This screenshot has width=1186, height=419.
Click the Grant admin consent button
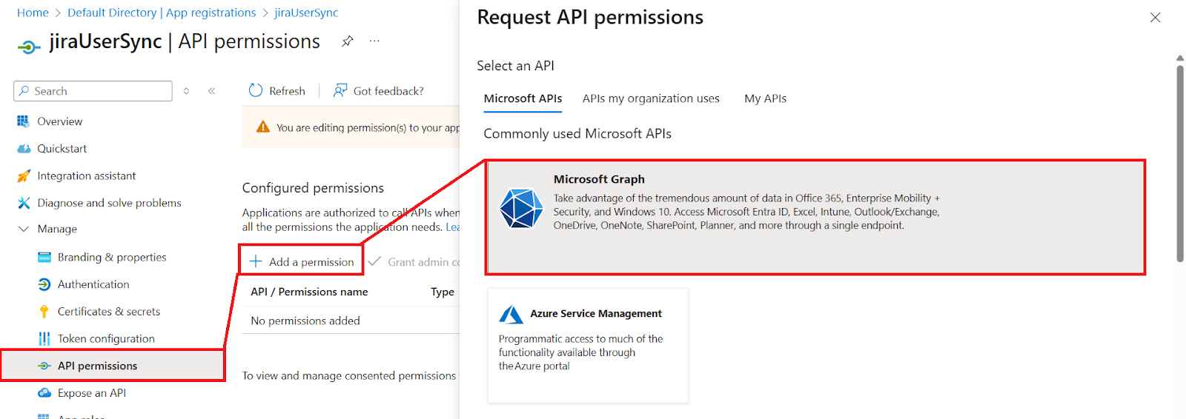tap(414, 261)
